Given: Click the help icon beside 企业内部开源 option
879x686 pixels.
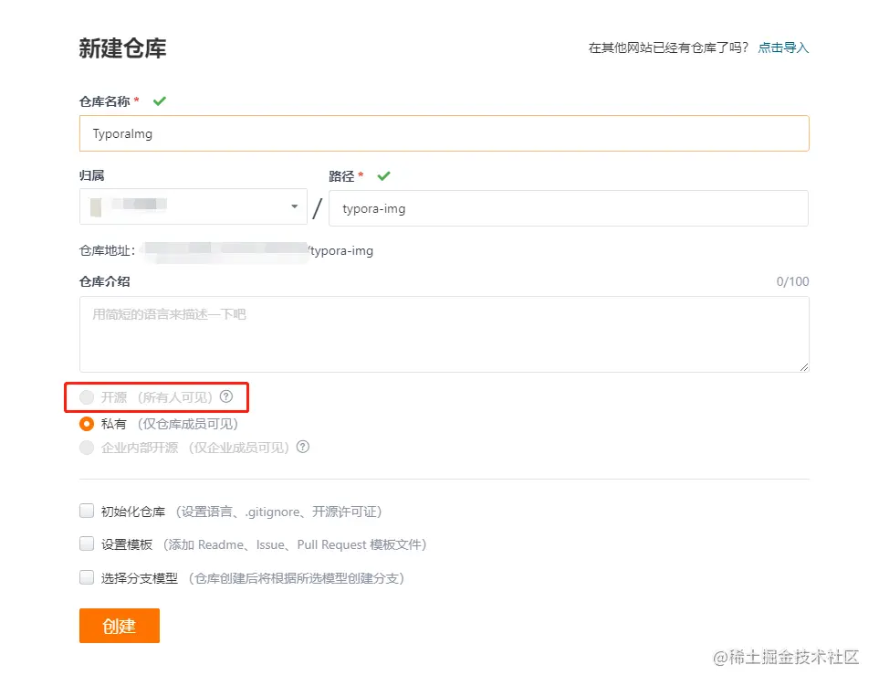Looking at the screenshot, I should (x=303, y=447).
